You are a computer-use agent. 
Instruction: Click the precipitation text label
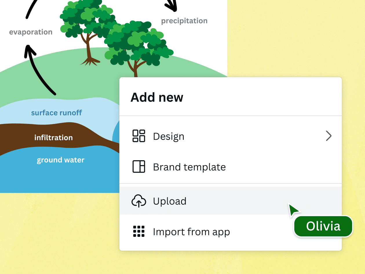(185, 21)
